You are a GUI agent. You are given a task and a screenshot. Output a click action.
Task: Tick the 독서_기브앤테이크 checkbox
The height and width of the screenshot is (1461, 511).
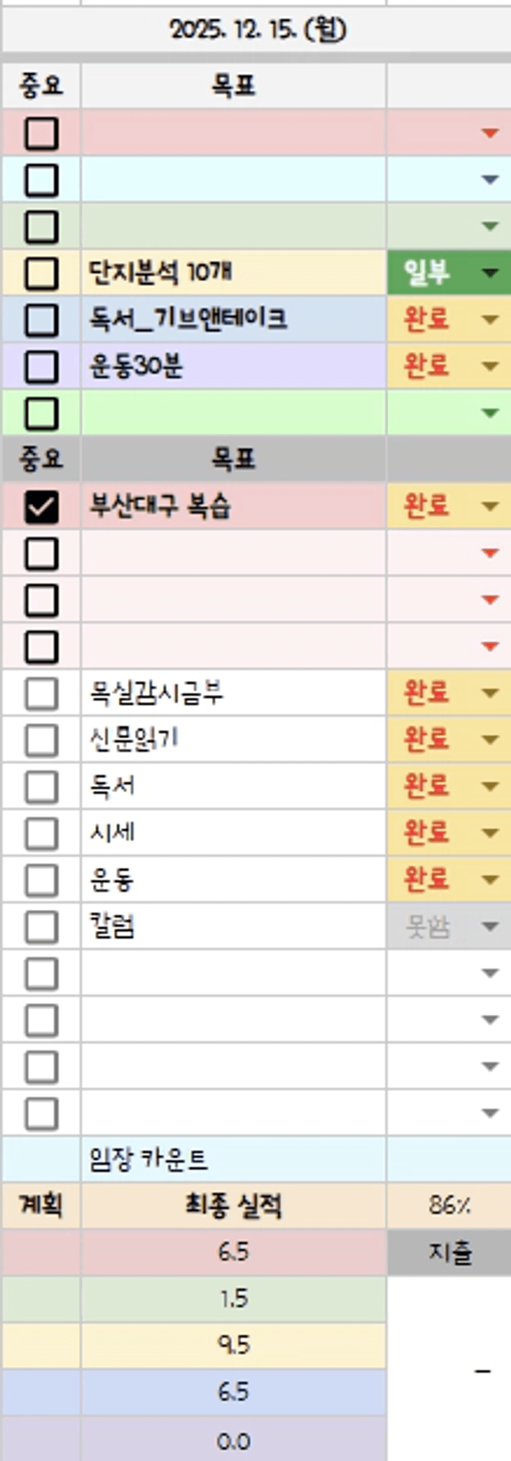(41, 320)
